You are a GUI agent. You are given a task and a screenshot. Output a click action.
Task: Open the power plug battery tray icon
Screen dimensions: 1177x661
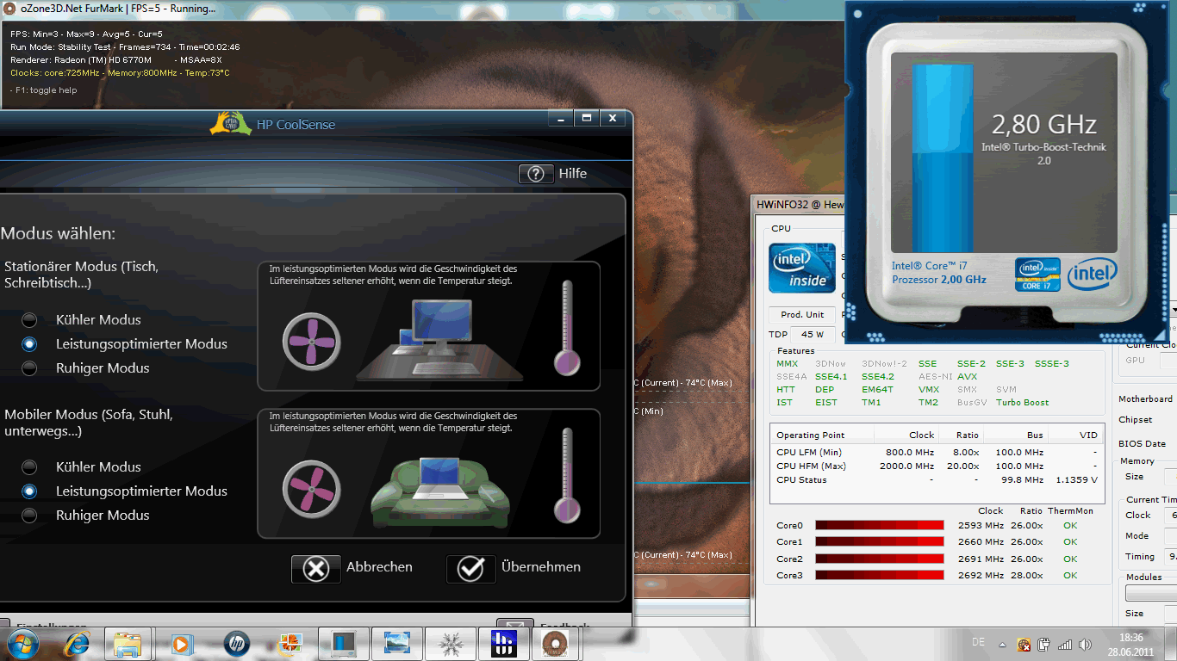click(1044, 644)
